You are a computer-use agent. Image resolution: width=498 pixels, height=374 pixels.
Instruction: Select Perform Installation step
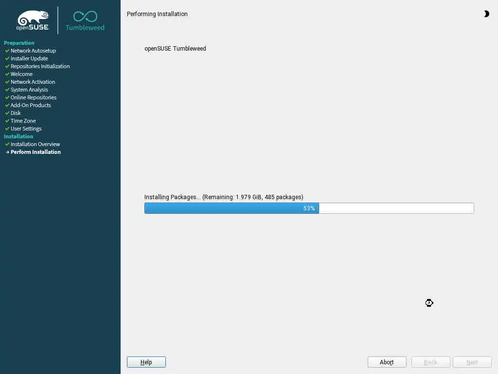pyautogui.click(x=36, y=152)
